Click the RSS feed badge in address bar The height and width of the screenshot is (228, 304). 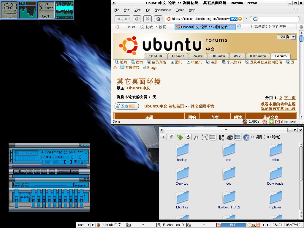234,19
